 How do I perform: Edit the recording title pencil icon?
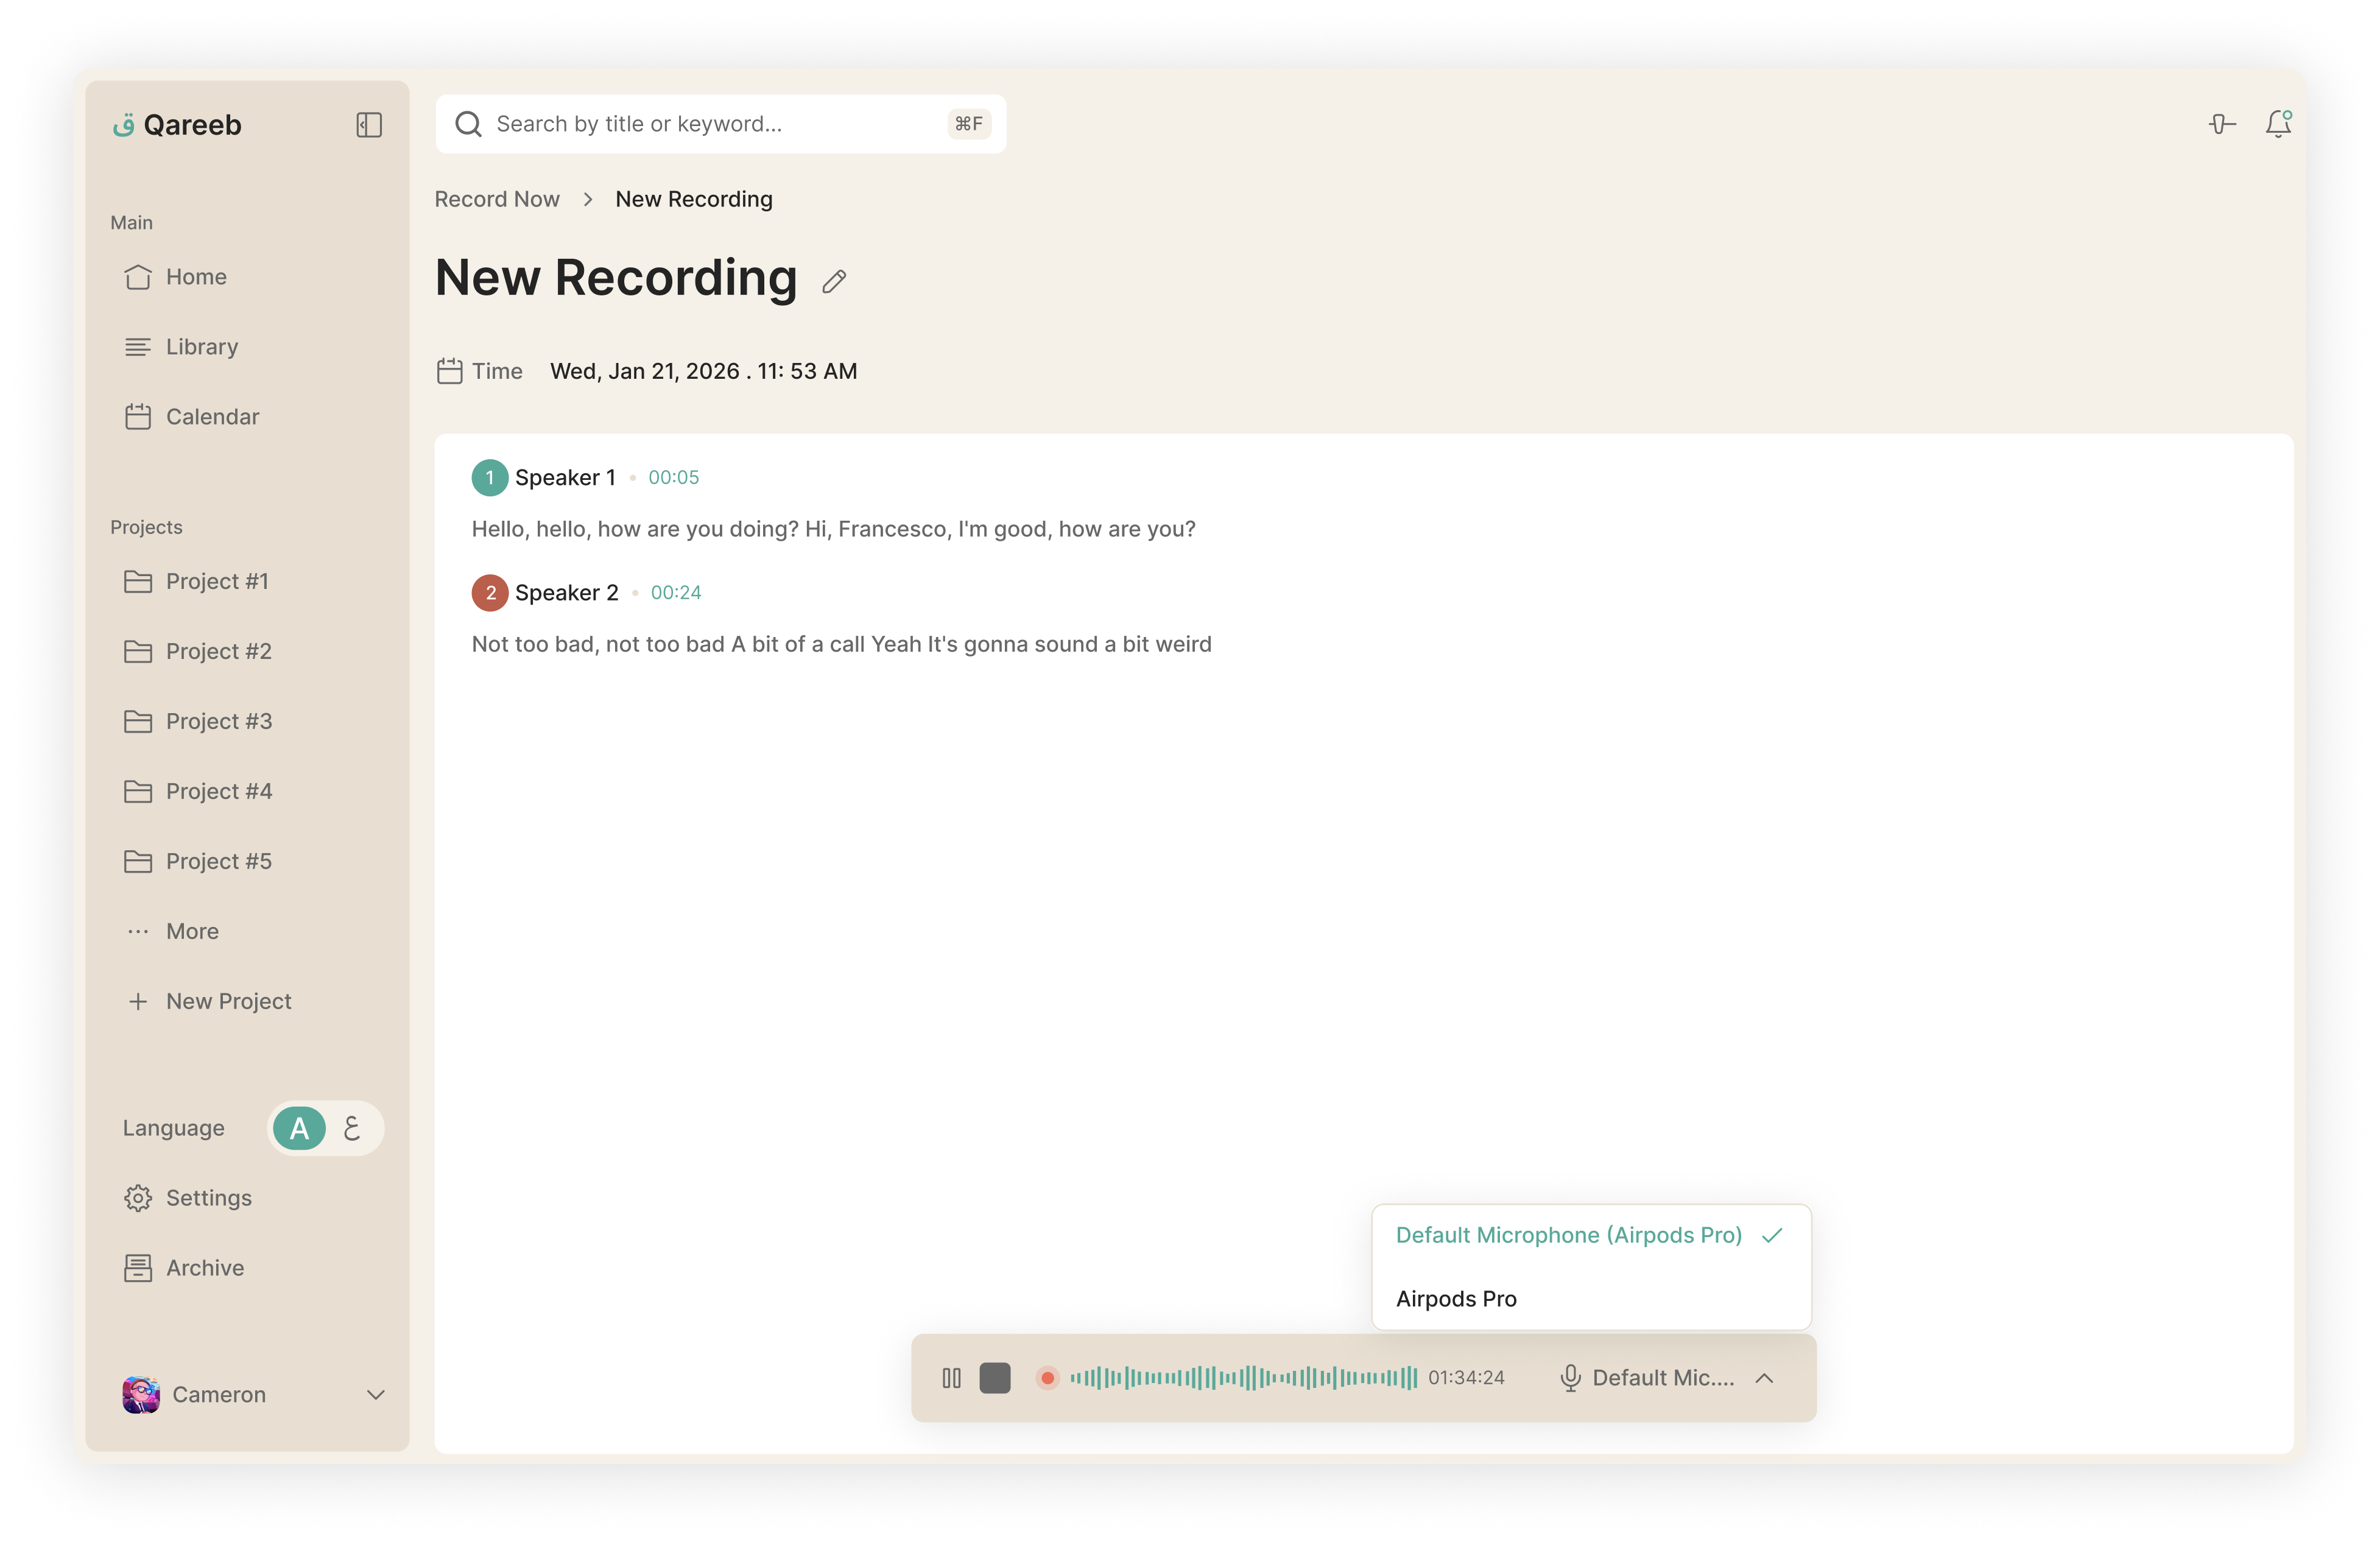click(x=834, y=282)
